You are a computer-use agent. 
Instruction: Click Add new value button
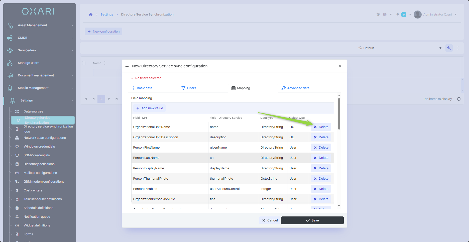tap(150, 108)
